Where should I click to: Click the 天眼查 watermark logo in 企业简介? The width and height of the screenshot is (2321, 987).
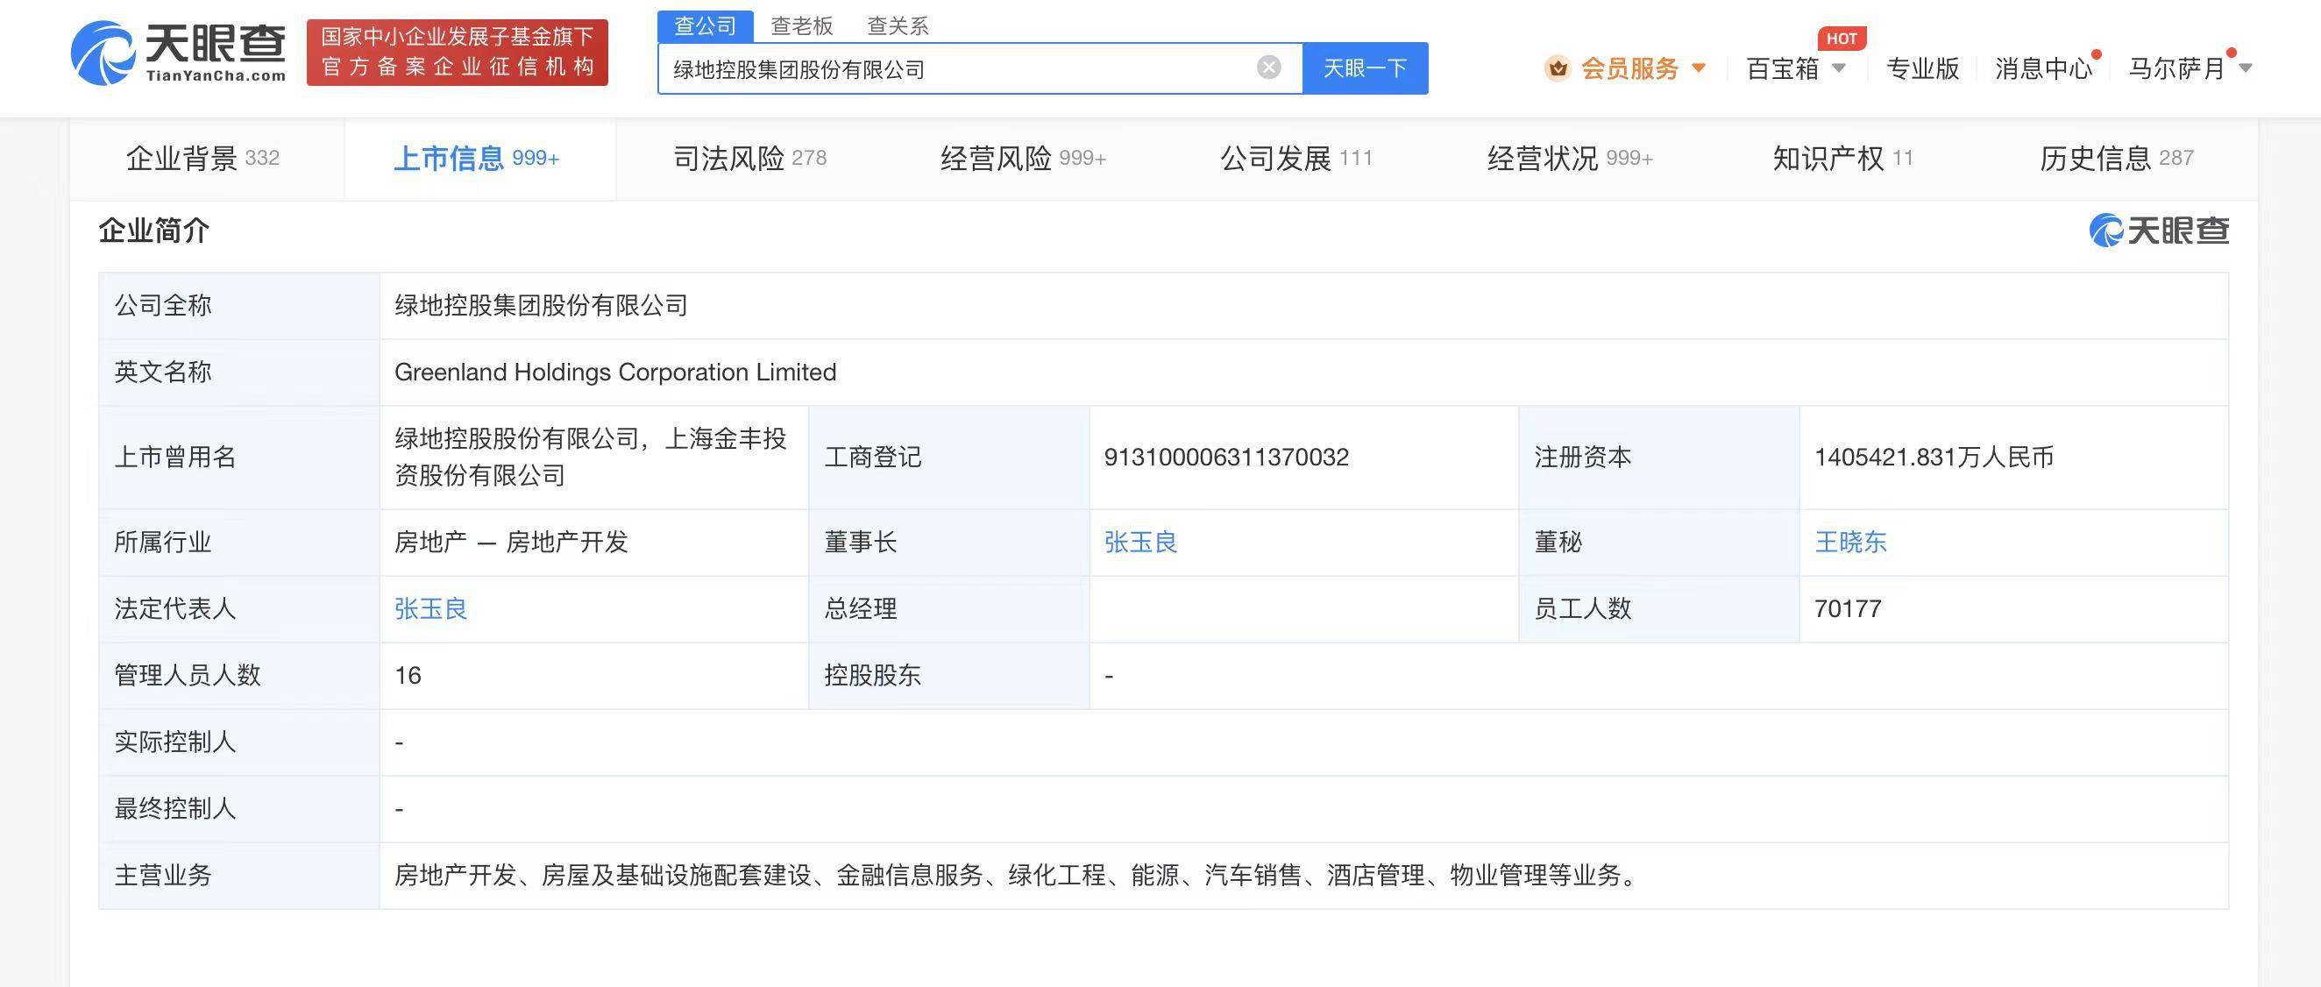click(x=2159, y=231)
